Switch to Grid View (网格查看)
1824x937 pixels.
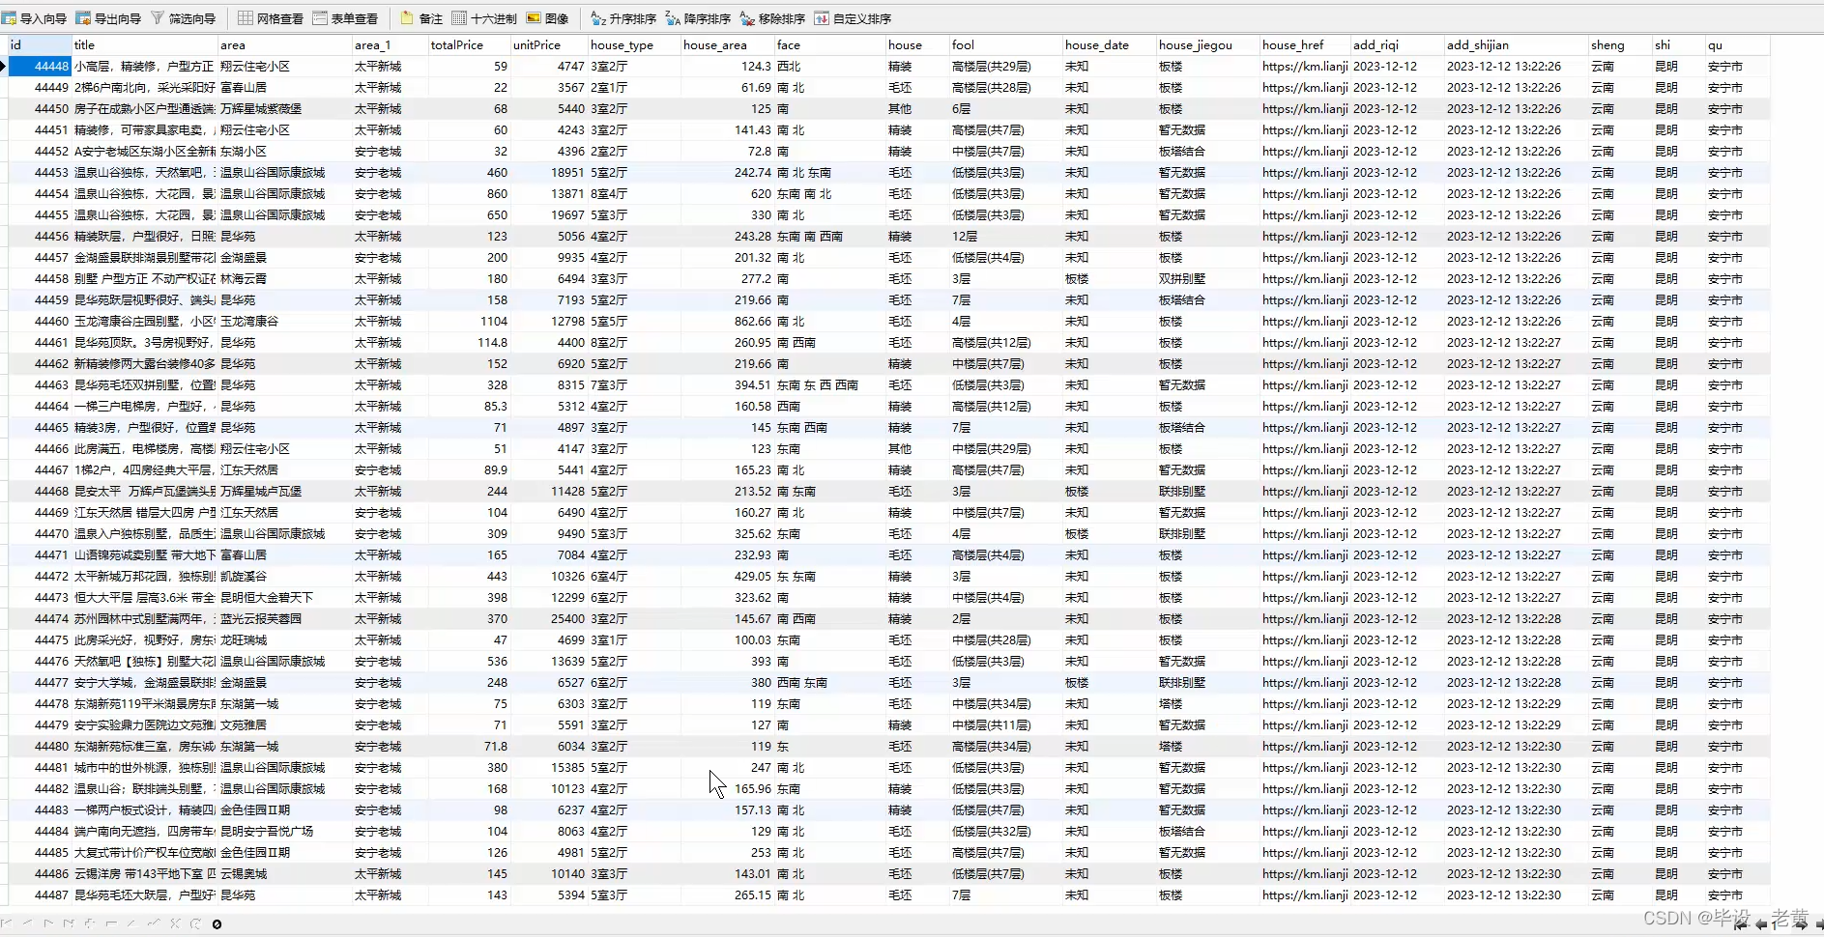[x=271, y=18]
